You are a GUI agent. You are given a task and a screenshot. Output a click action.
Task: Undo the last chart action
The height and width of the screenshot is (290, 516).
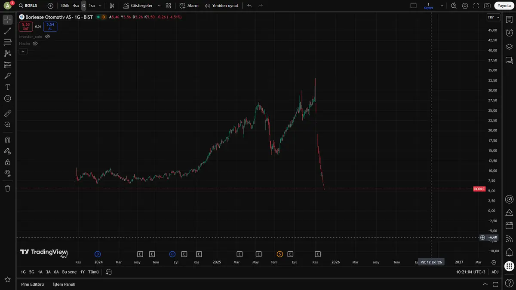[249, 6]
